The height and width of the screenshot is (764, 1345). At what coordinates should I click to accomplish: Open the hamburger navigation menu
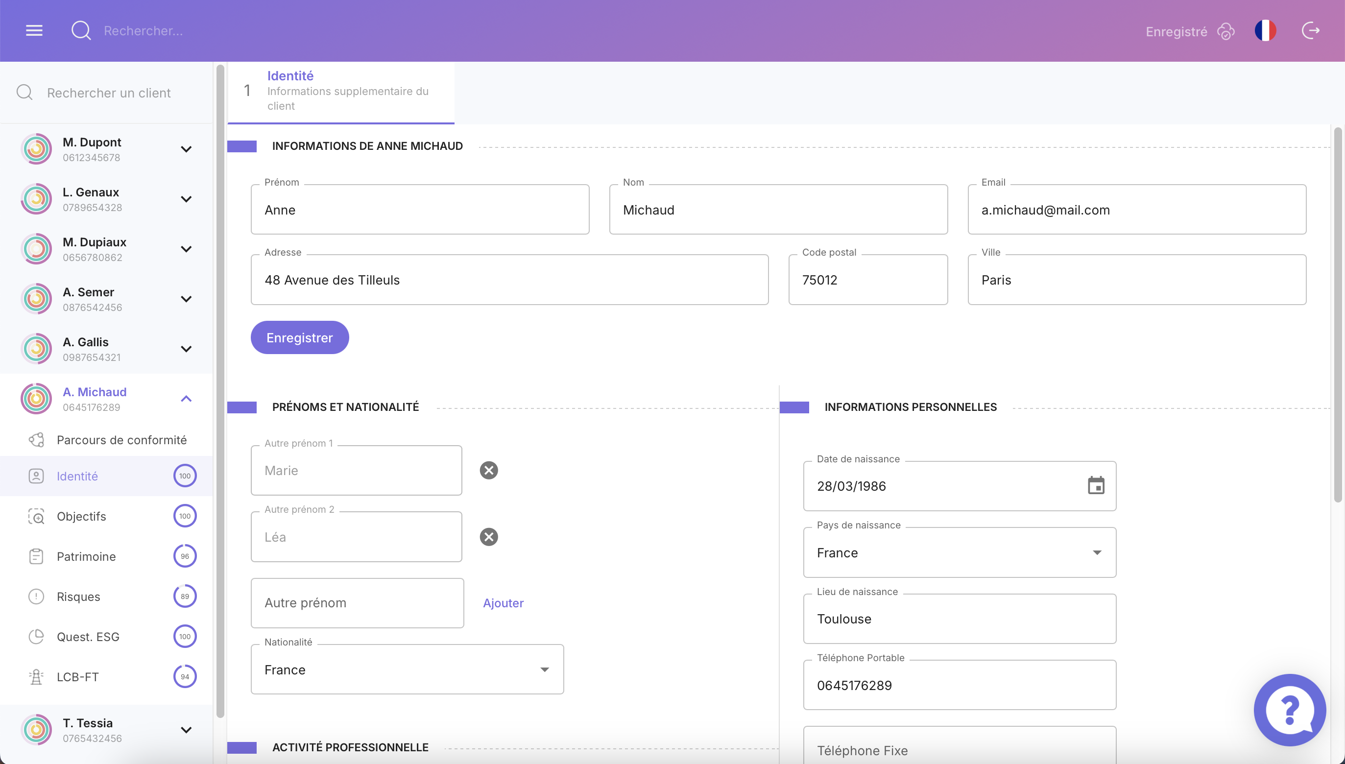(34, 30)
